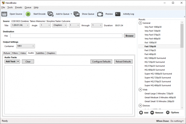
Task: Open the Add to Queue dropdown arrow
Action: pos(71,14)
